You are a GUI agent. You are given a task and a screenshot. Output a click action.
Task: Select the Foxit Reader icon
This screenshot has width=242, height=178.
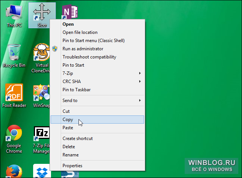click(14, 92)
